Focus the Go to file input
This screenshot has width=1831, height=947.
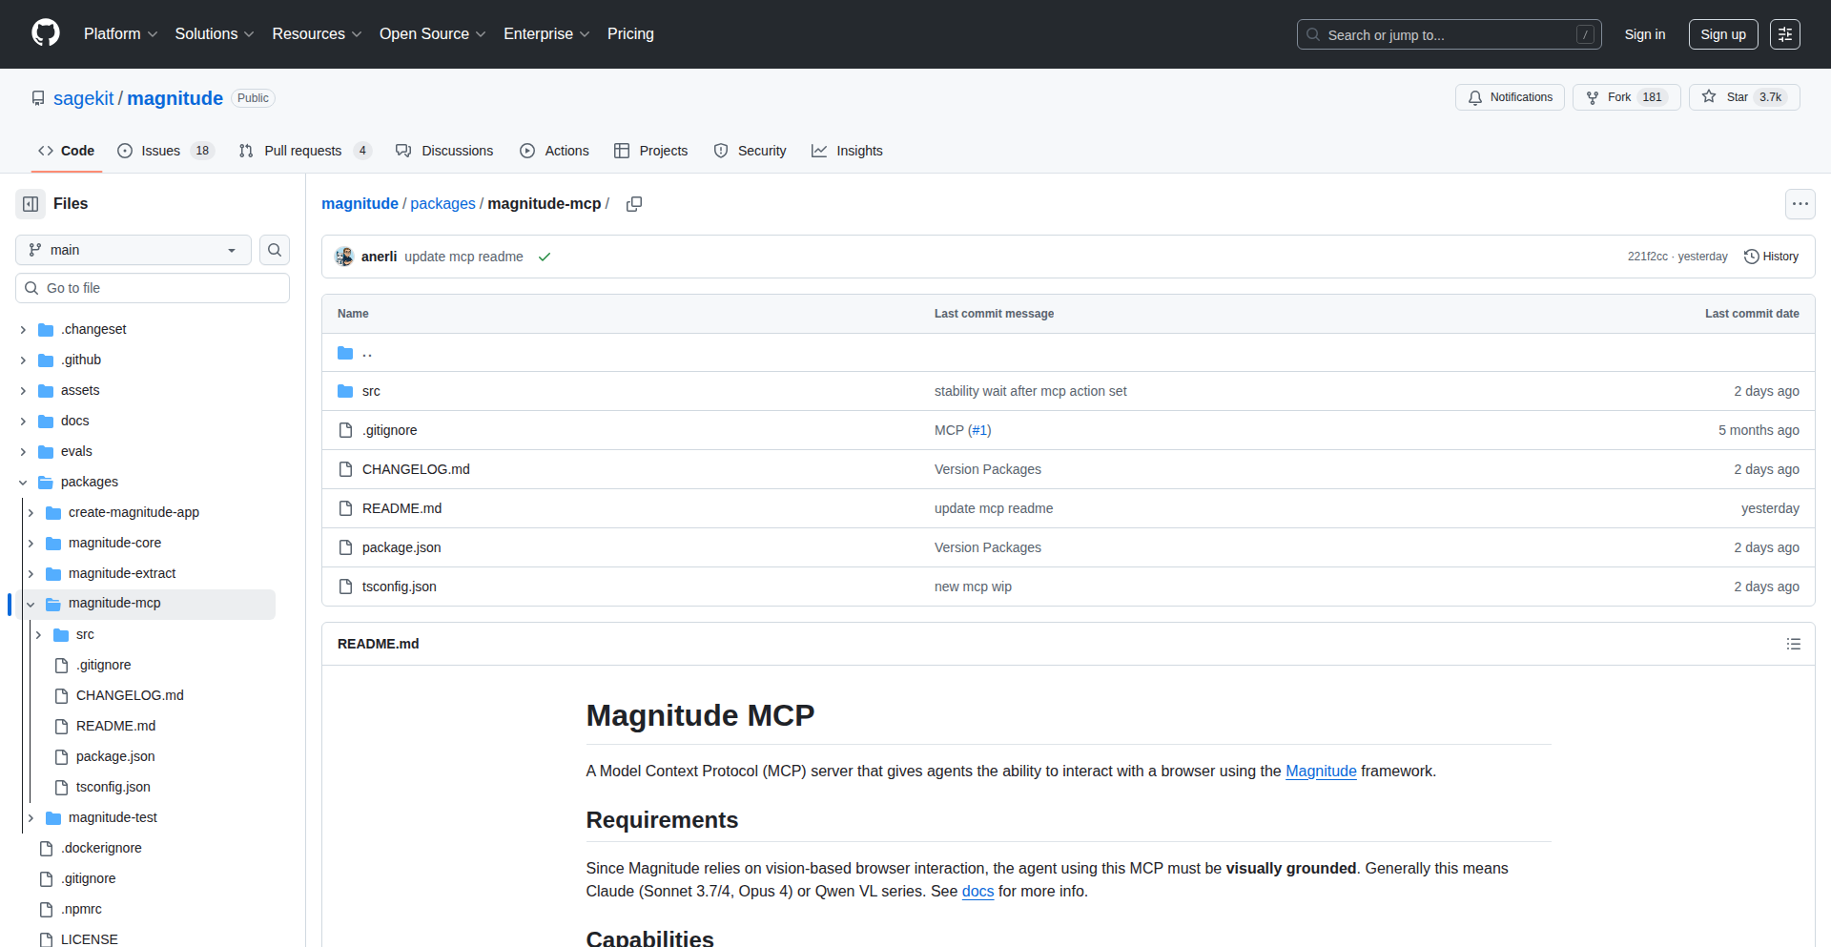[153, 288]
